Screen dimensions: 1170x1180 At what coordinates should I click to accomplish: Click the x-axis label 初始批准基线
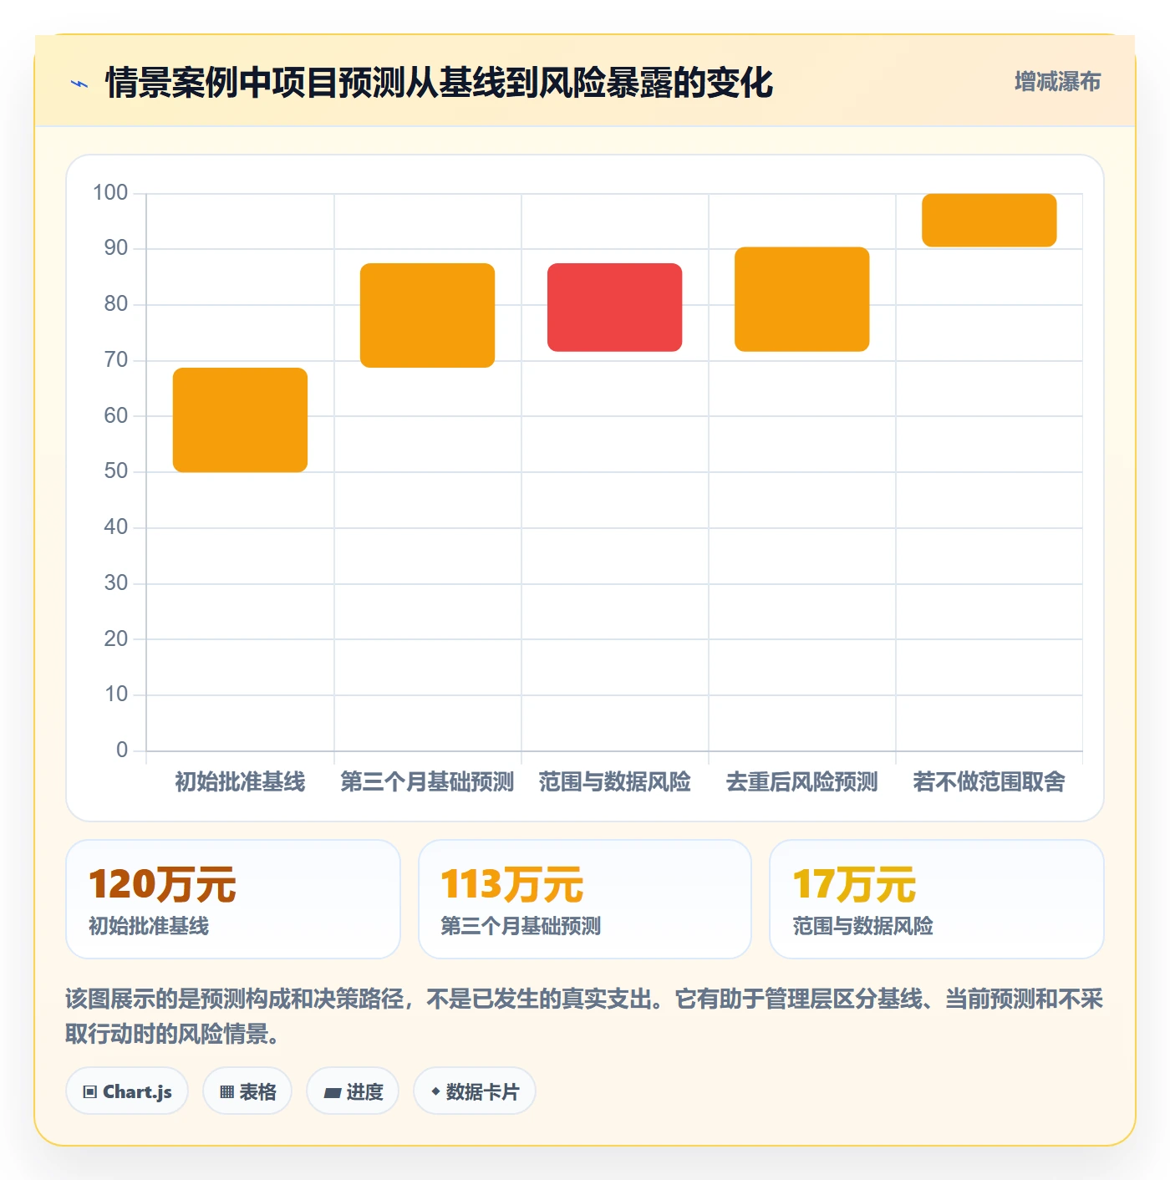(x=240, y=782)
